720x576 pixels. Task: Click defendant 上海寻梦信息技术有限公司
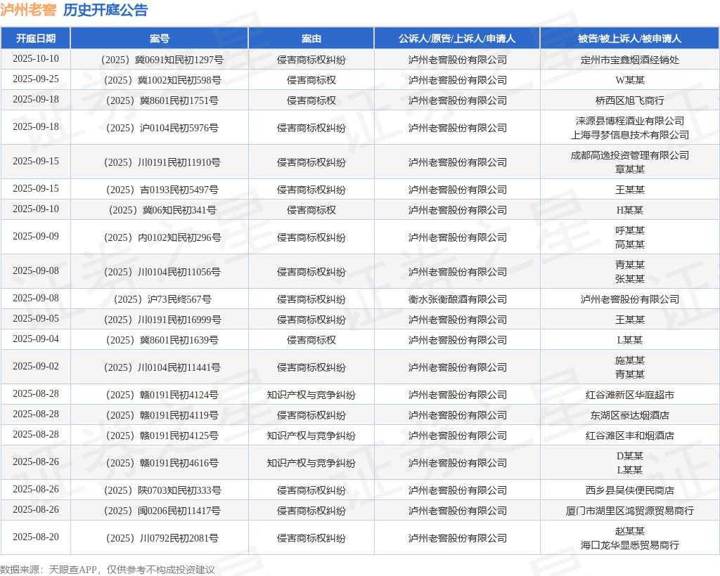pos(629,135)
